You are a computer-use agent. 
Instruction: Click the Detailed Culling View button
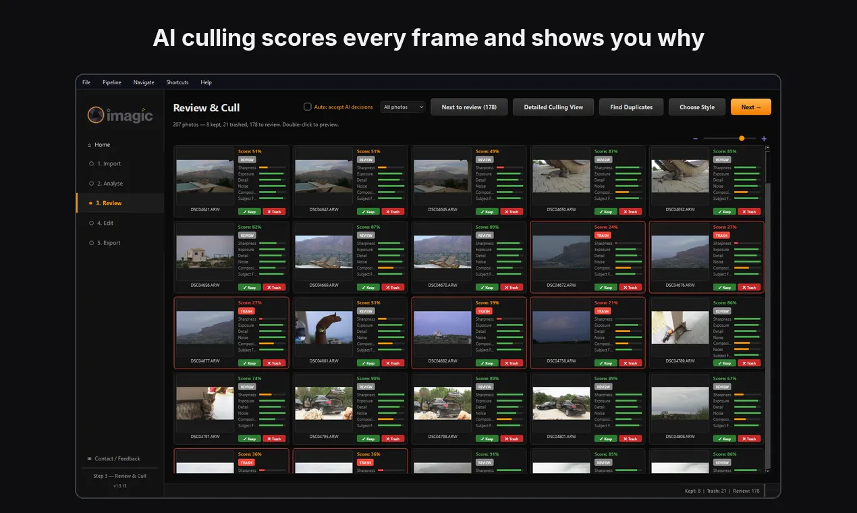pos(553,107)
